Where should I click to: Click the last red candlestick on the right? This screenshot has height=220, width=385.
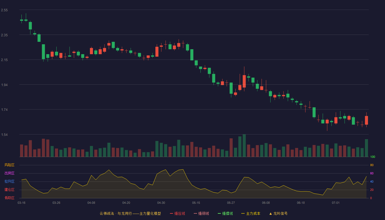(x=366, y=120)
